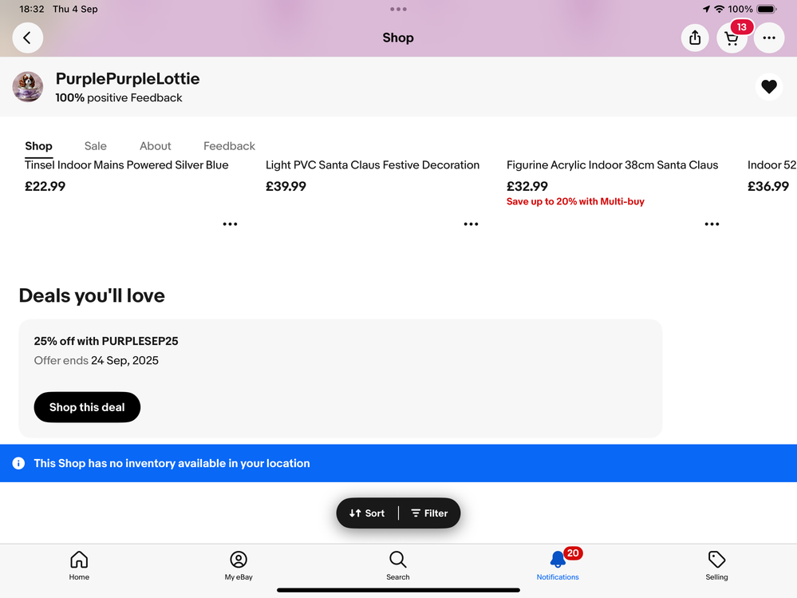
Task: Open options for Tinsel Indoor Mains item
Action: pos(230,224)
